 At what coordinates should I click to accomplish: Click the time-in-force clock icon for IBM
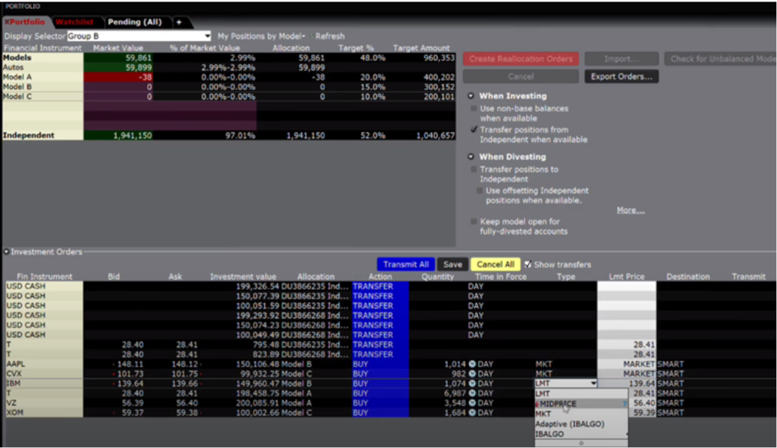point(472,384)
